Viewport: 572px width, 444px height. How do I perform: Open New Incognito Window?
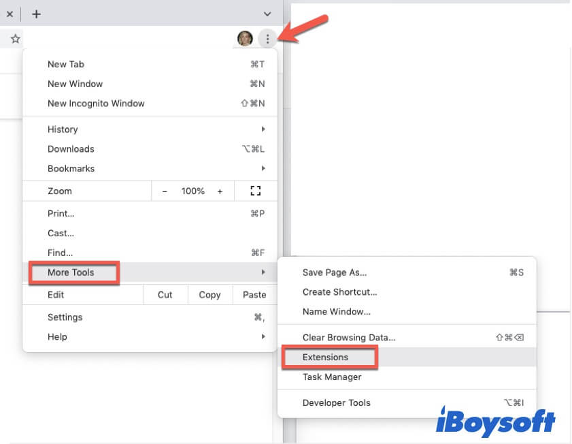click(96, 104)
